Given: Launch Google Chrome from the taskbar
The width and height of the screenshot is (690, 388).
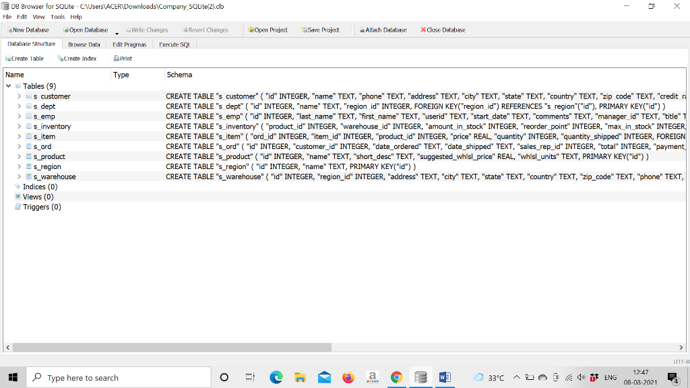Looking at the screenshot, I should coord(396,377).
